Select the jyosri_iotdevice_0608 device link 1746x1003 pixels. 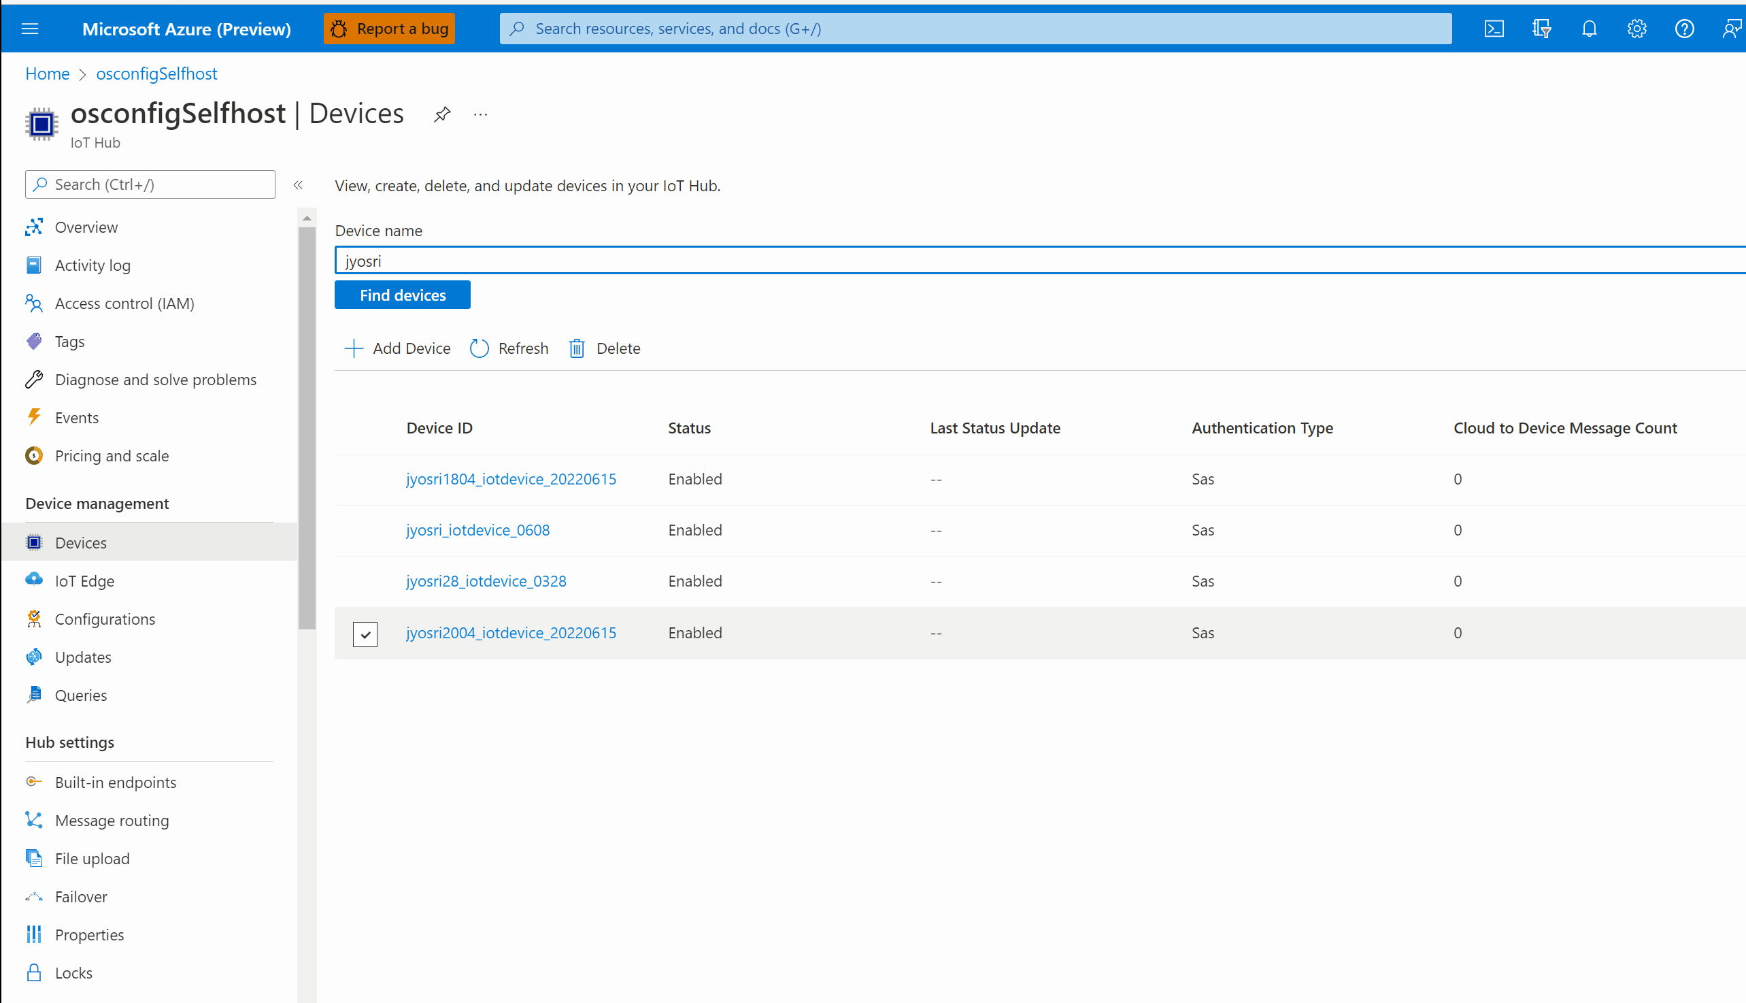coord(477,529)
